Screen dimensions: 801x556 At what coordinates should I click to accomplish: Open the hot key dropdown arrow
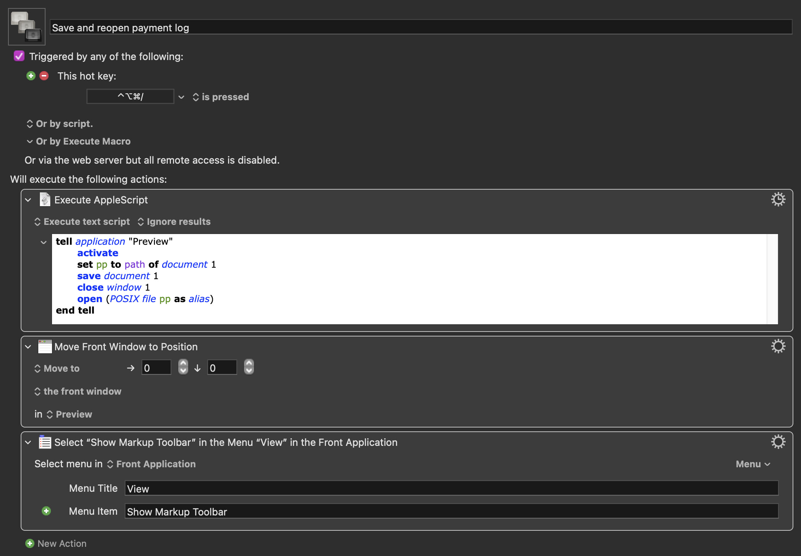click(181, 97)
